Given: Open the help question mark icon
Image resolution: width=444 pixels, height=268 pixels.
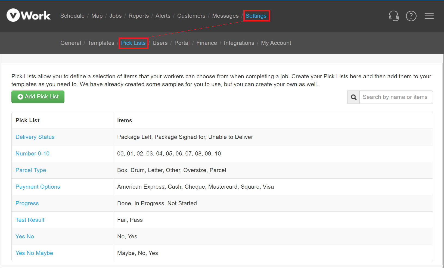Looking at the screenshot, I should (411, 16).
